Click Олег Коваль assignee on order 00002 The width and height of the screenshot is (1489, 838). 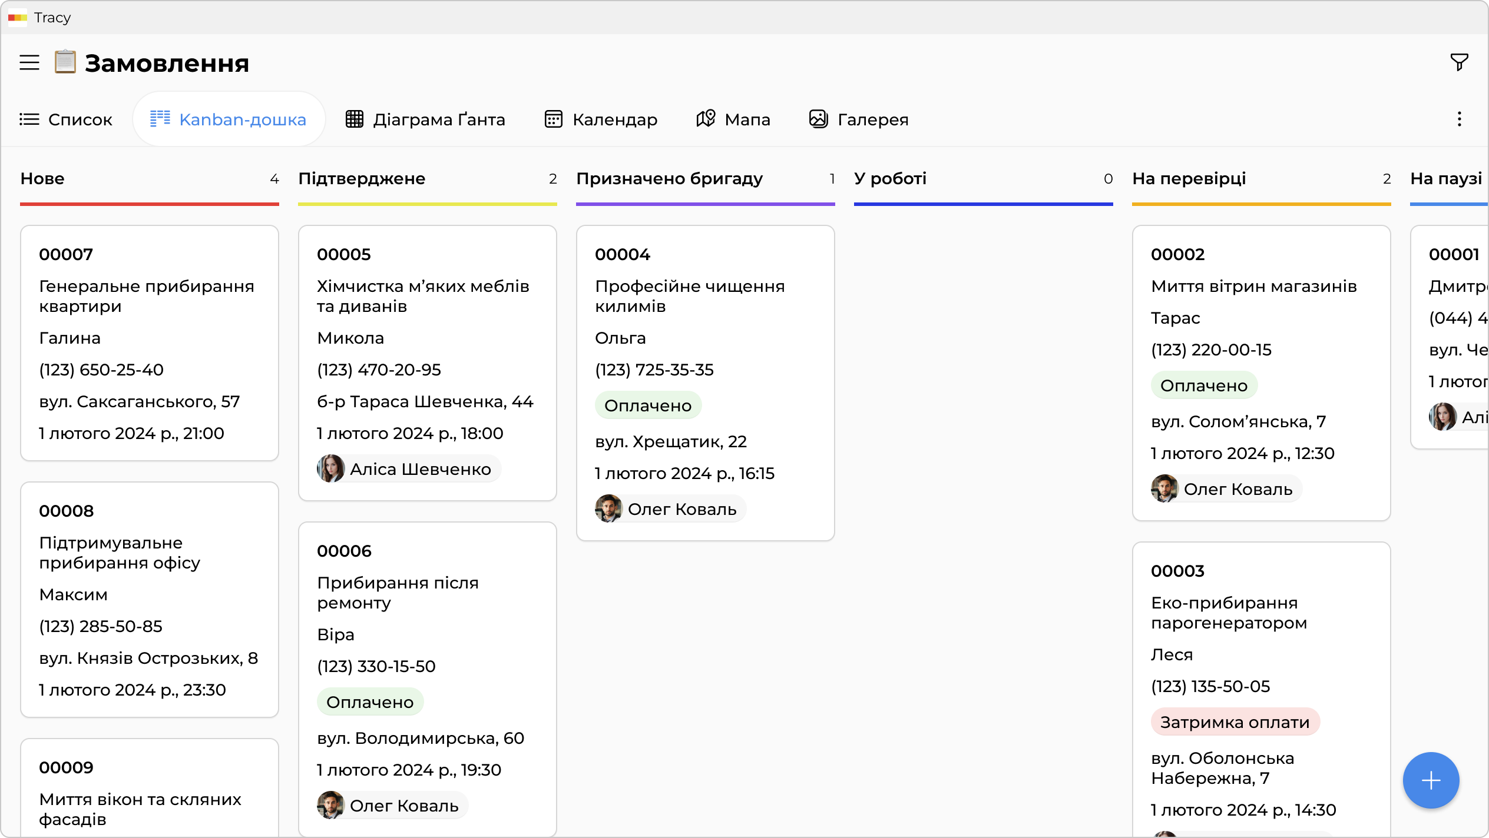pos(1225,489)
